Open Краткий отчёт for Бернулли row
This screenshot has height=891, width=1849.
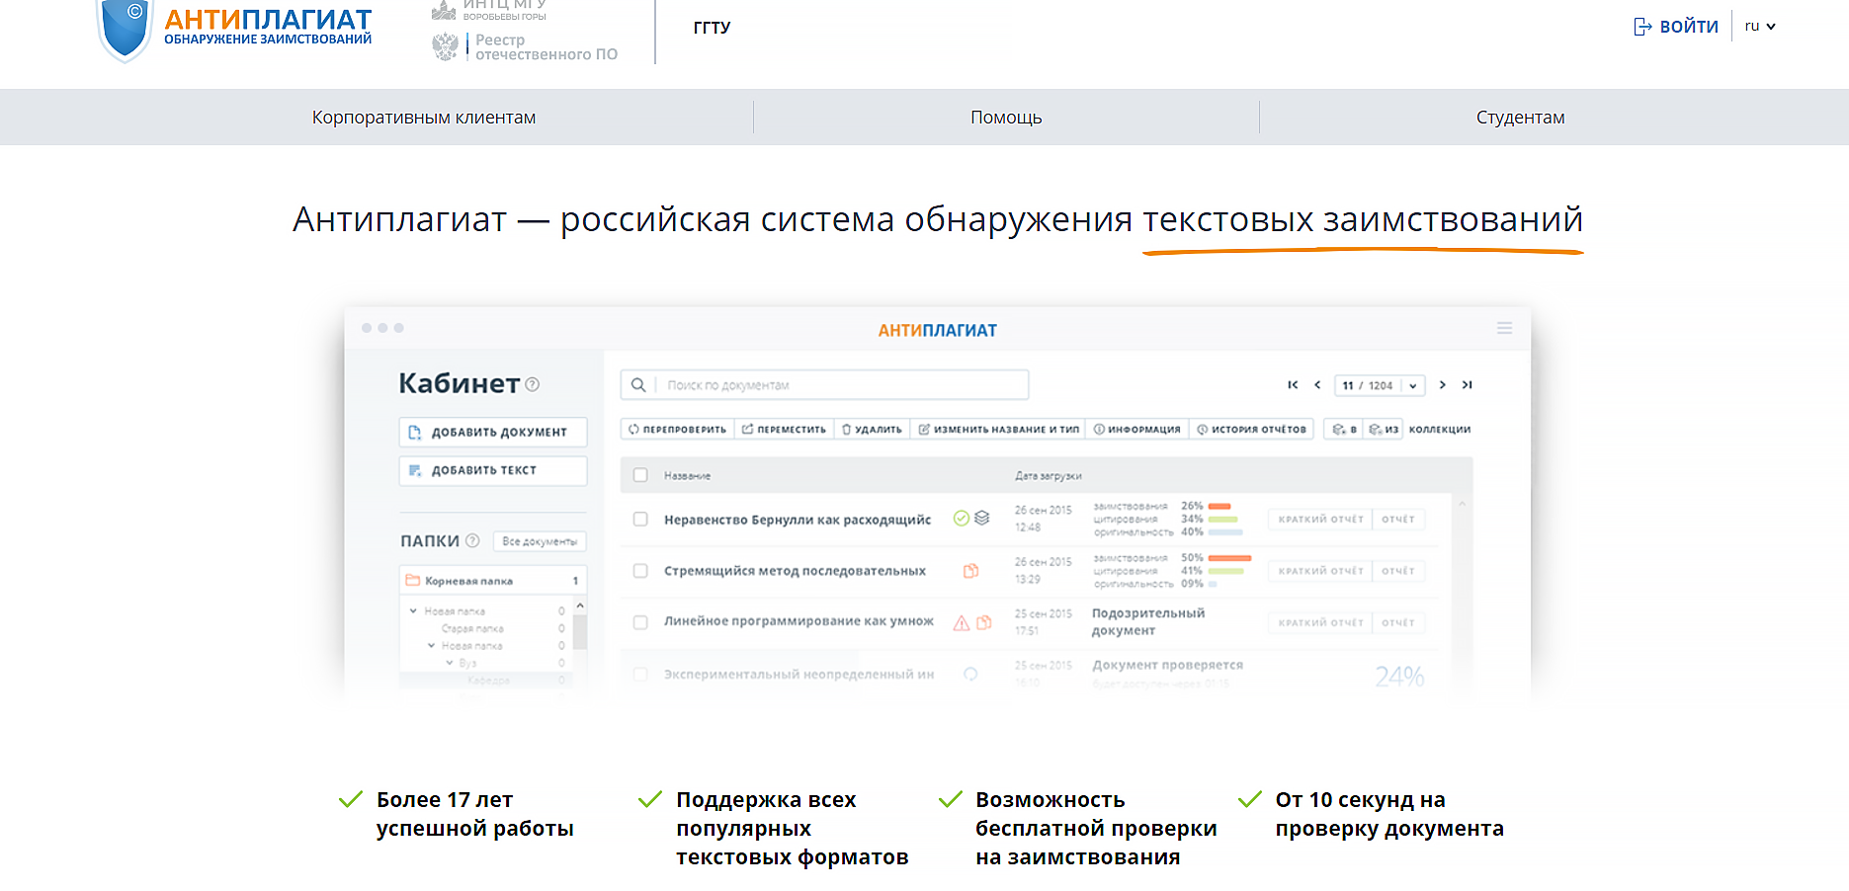pyautogui.click(x=1320, y=520)
